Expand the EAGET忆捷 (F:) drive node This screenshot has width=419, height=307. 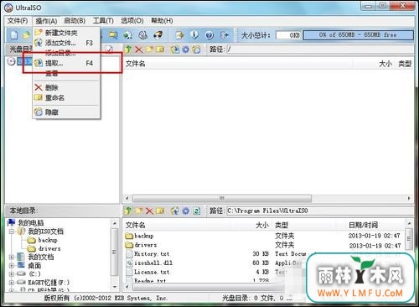pos(12,283)
